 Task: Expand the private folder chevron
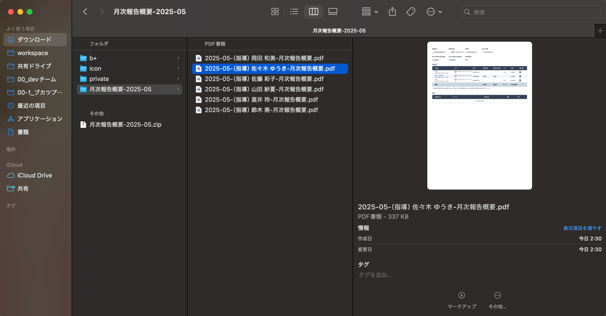pos(178,79)
